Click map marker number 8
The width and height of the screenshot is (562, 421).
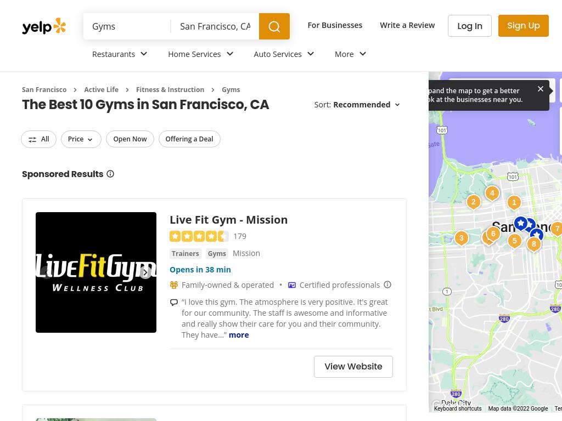533,244
